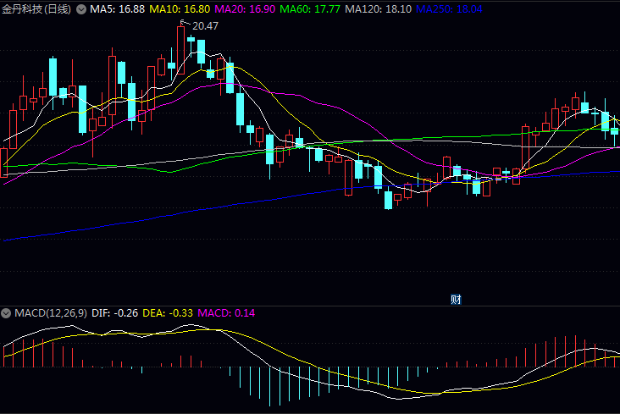Click the DIF value label
The image size is (620, 414).
tap(115, 313)
